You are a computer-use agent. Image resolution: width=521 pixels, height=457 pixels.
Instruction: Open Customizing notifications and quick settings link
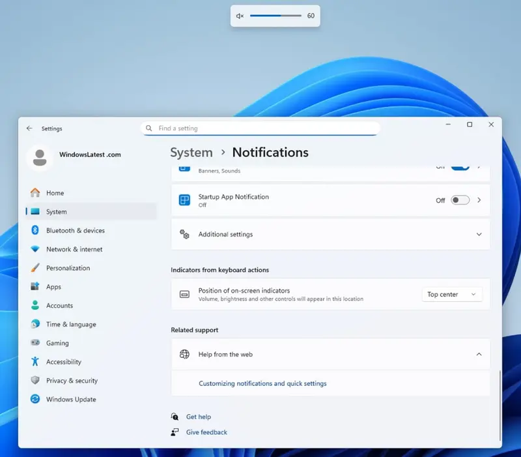[262, 384]
